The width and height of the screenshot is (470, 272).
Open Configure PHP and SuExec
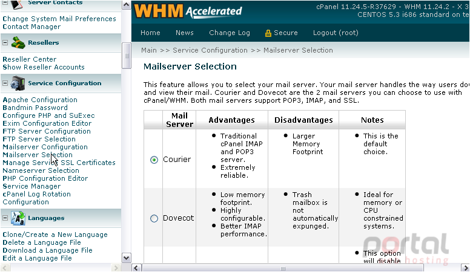[x=48, y=115]
